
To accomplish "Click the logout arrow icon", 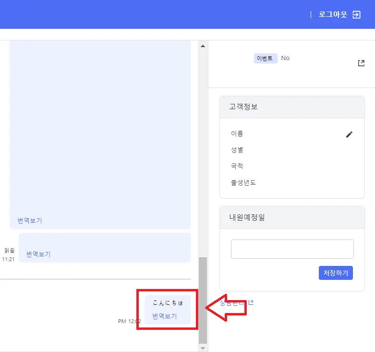I will pyautogui.click(x=356, y=14).
